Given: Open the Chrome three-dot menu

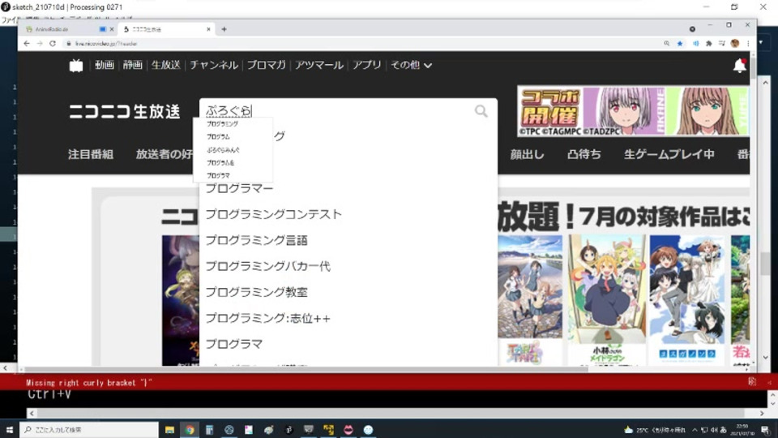Looking at the screenshot, I should pyautogui.click(x=748, y=44).
